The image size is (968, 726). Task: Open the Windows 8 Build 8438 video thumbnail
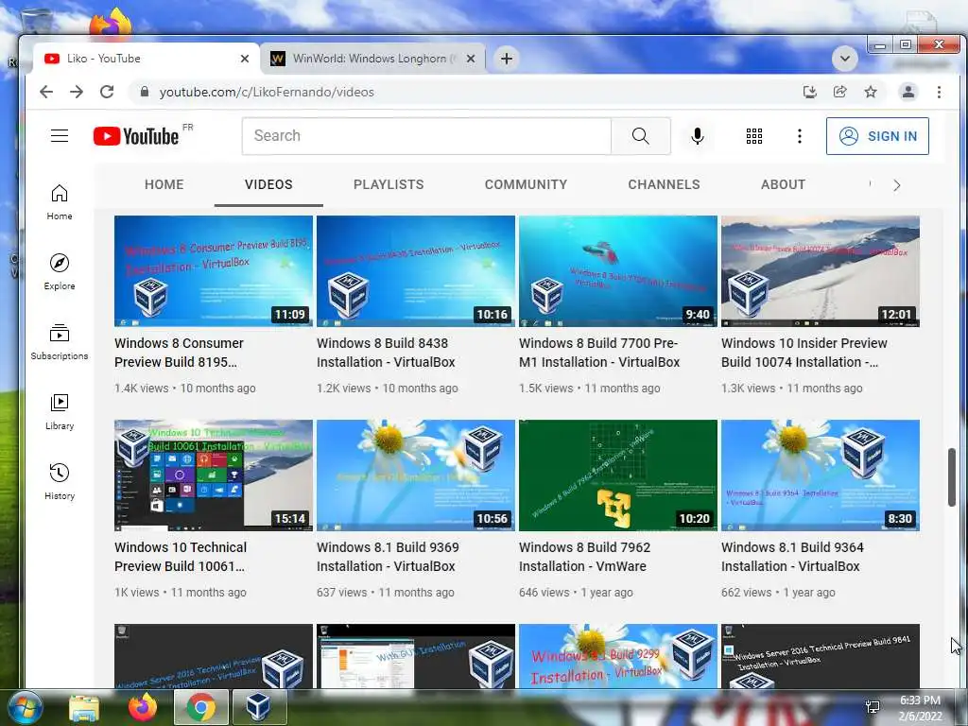click(416, 271)
